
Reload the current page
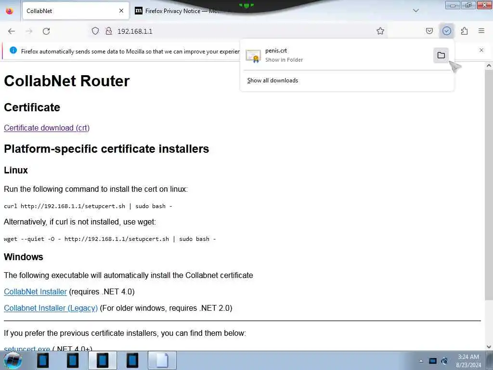coord(46,31)
